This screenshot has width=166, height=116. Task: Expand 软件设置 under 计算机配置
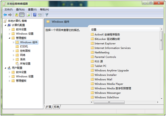coord(10,30)
